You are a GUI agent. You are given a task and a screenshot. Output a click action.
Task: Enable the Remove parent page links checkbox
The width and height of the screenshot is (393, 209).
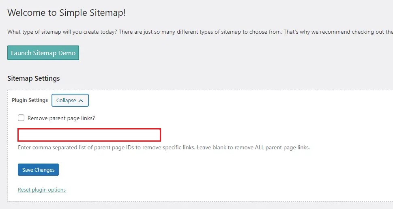pos(21,118)
